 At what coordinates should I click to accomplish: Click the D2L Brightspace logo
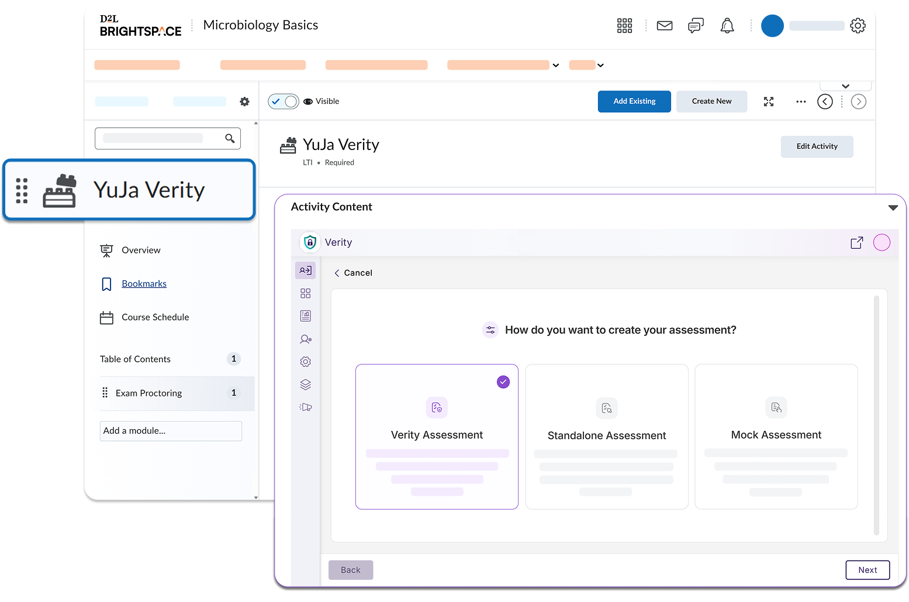click(x=140, y=26)
